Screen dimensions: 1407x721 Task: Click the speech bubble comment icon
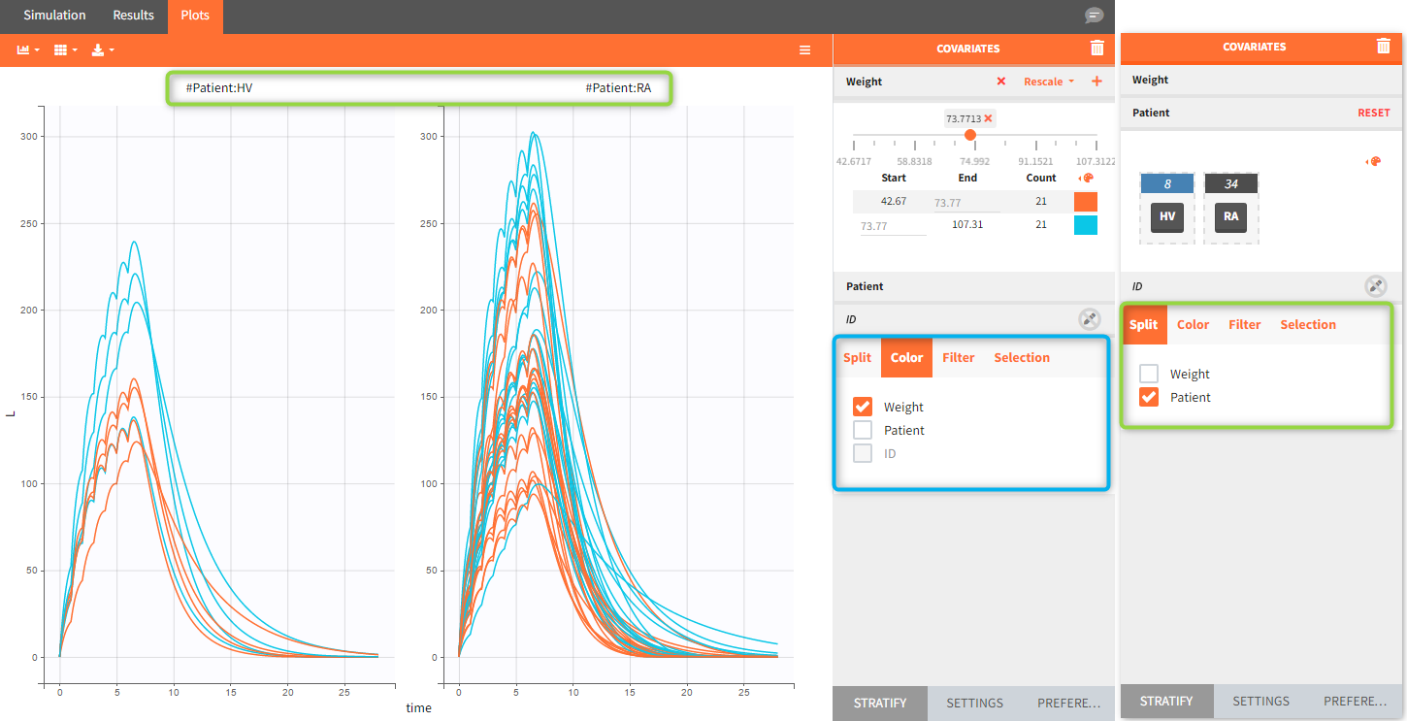click(x=1094, y=16)
